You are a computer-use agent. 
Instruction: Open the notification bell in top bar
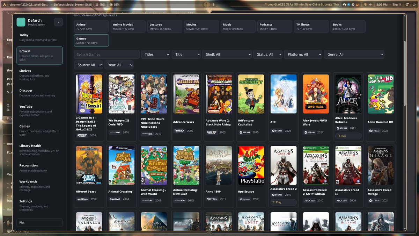(x=406, y=5)
